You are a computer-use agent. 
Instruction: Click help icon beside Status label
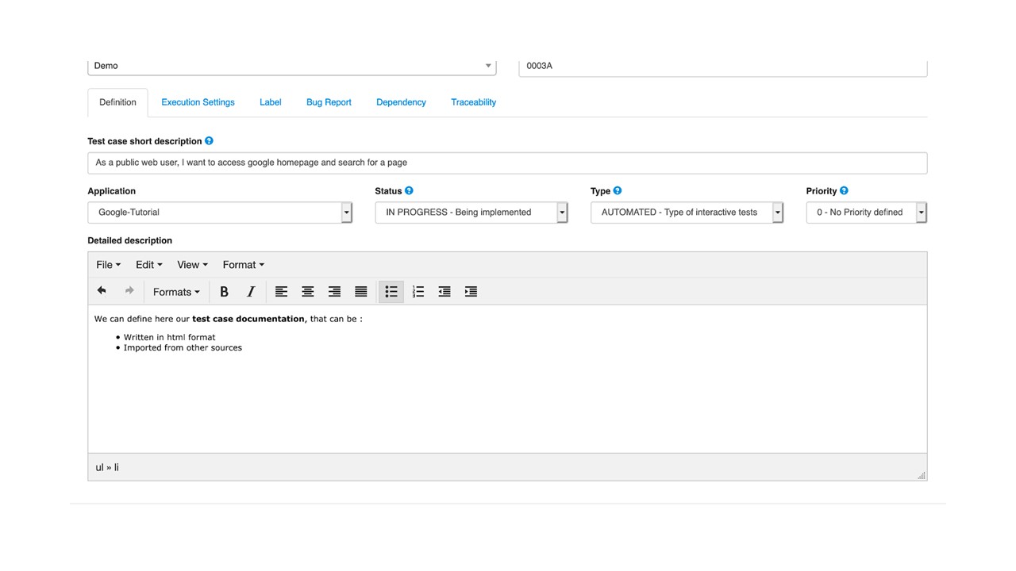pos(410,191)
